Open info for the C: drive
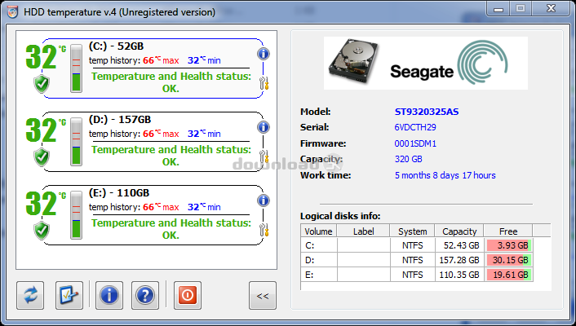The width and height of the screenshot is (576, 326). [263, 54]
